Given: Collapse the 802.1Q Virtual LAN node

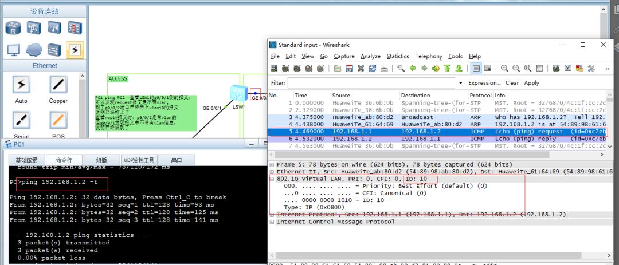Looking at the screenshot, I should point(272,179).
